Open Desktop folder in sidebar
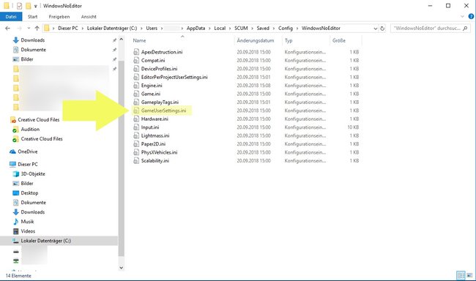Viewport: 476px width, 281px height. pos(29,193)
